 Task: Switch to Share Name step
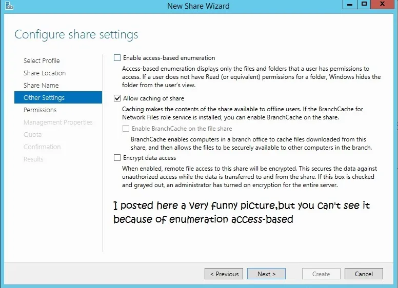[x=41, y=85]
